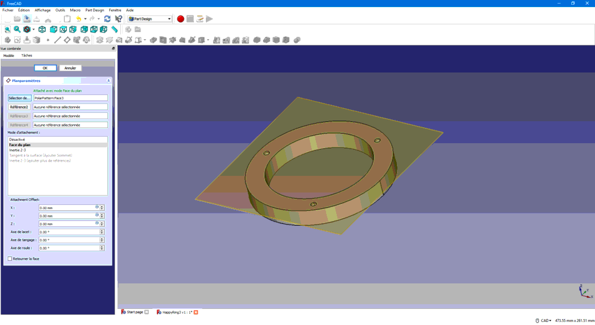
Task: Click the PolarPattern:Face3 reference field
Action: [x=70, y=98]
